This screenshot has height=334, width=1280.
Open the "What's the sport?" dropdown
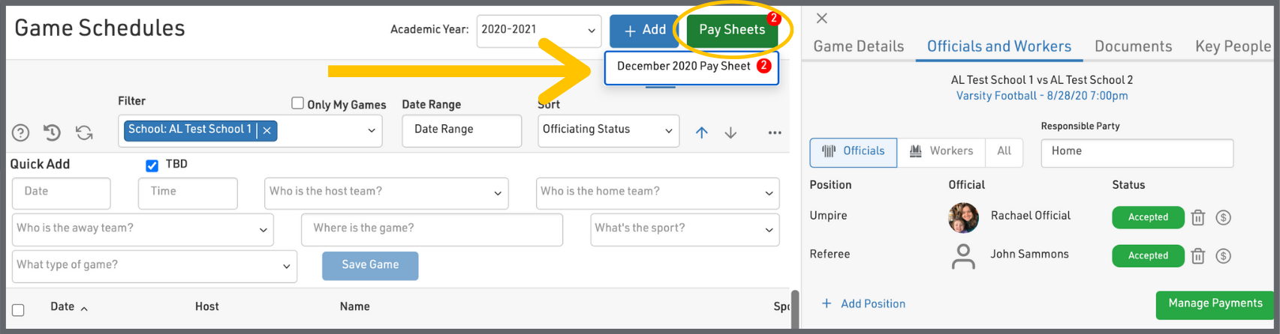(685, 228)
